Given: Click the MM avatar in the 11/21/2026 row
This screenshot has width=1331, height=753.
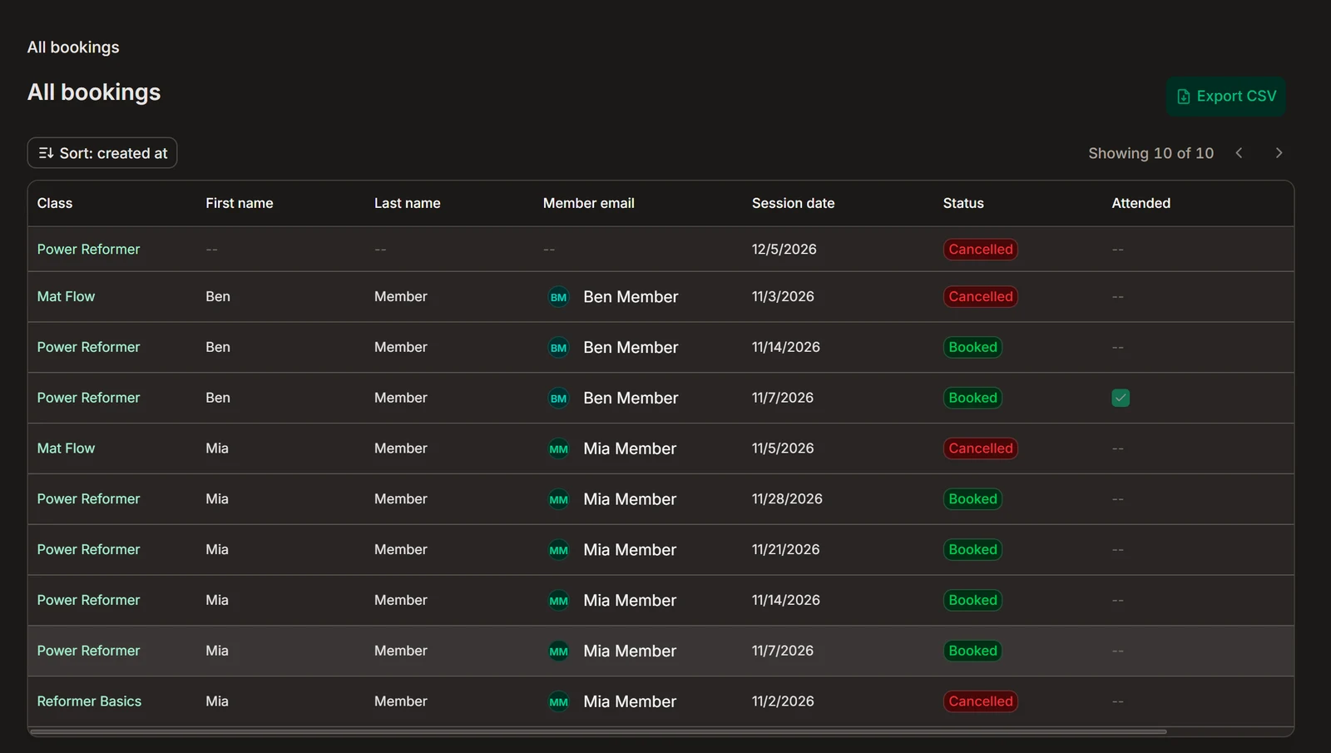Looking at the screenshot, I should click(x=558, y=550).
